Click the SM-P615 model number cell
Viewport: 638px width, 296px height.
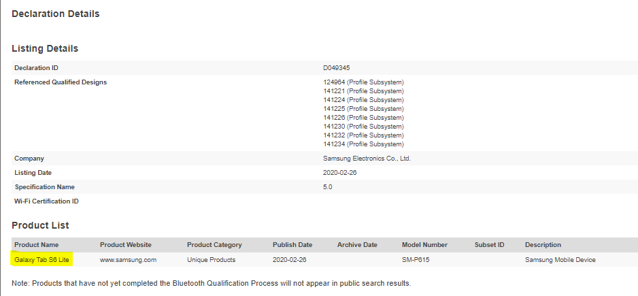416,259
